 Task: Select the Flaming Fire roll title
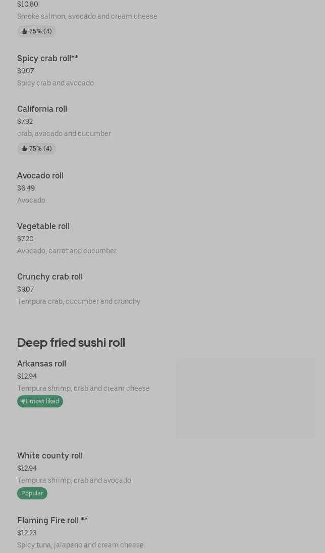click(x=52, y=521)
